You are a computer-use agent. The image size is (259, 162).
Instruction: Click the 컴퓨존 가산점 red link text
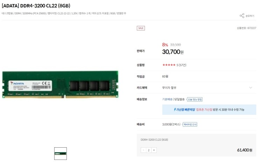click(204, 110)
